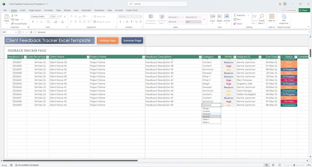
Task: Select the Ellen Pompeo assigned cell
Action: (249, 80)
